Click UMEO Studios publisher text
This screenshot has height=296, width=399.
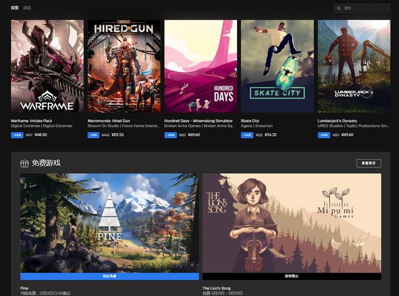354,126
